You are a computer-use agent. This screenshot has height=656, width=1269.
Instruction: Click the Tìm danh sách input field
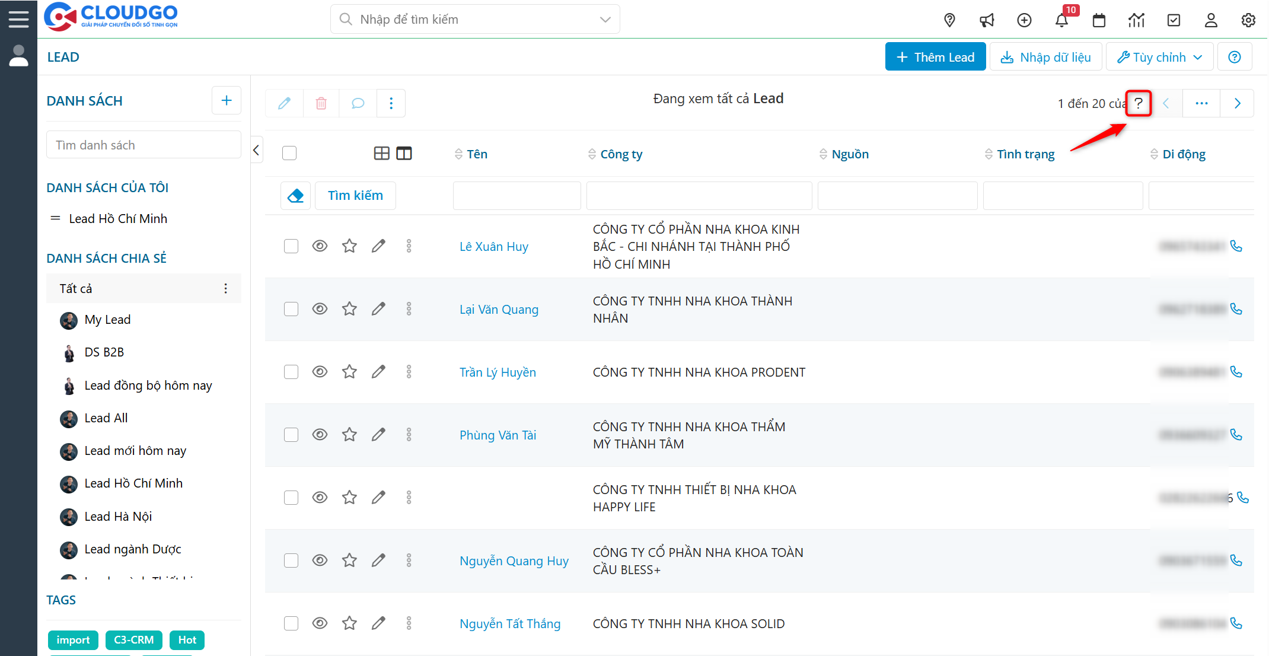click(x=144, y=145)
